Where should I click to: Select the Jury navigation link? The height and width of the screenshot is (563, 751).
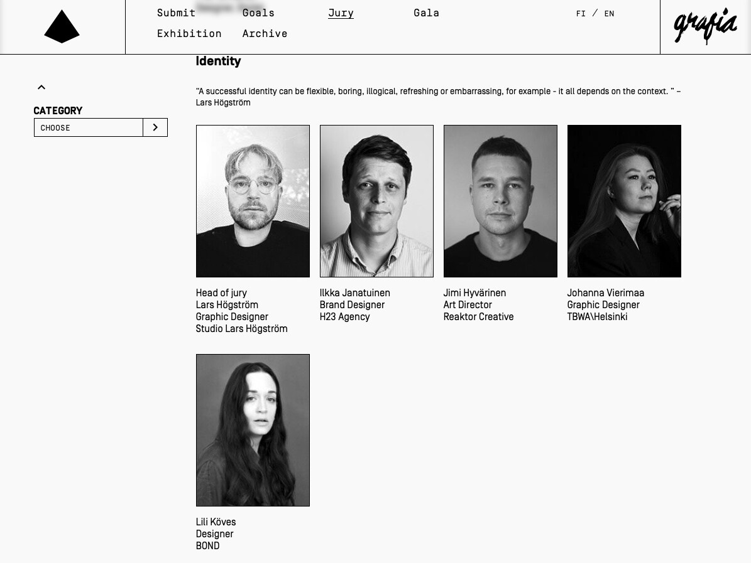coord(341,13)
